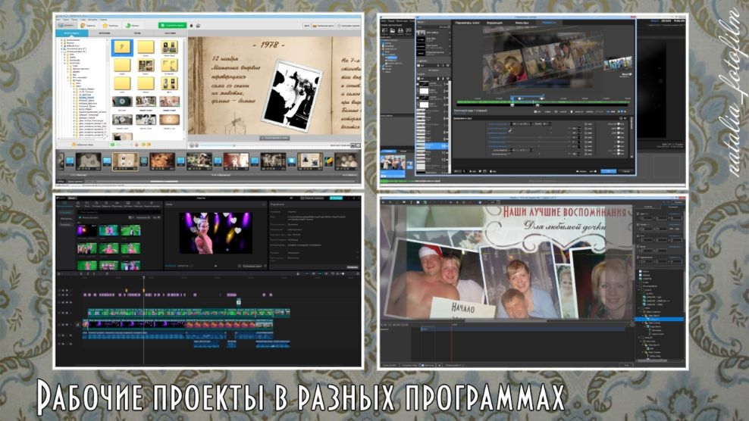This screenshot has width=749, height=421.
Task: Select red-toned slide in the 1978 window storyboard
Action: tap(236, 161)
